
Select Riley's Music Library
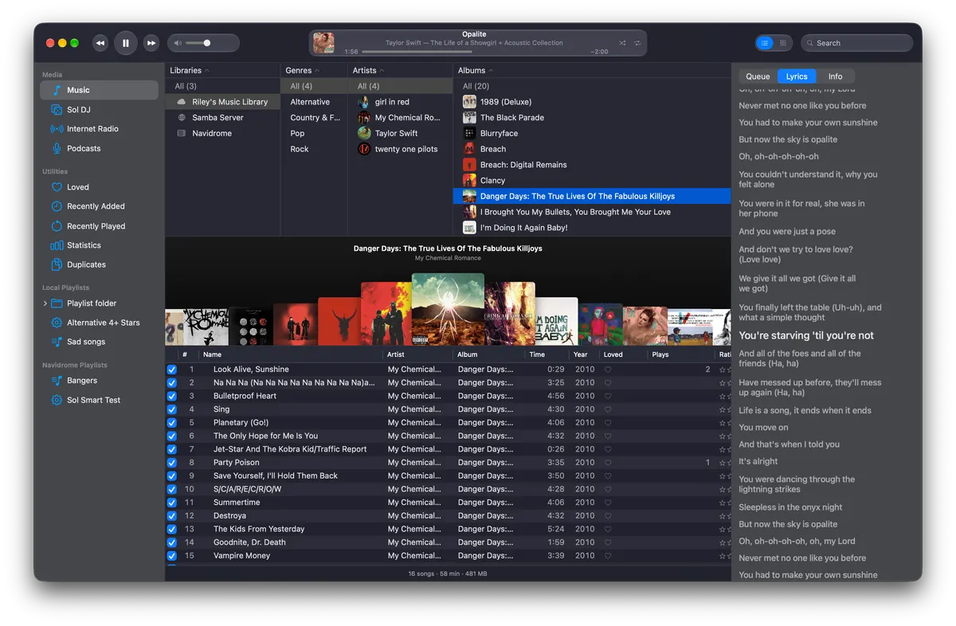pos(222,102)
